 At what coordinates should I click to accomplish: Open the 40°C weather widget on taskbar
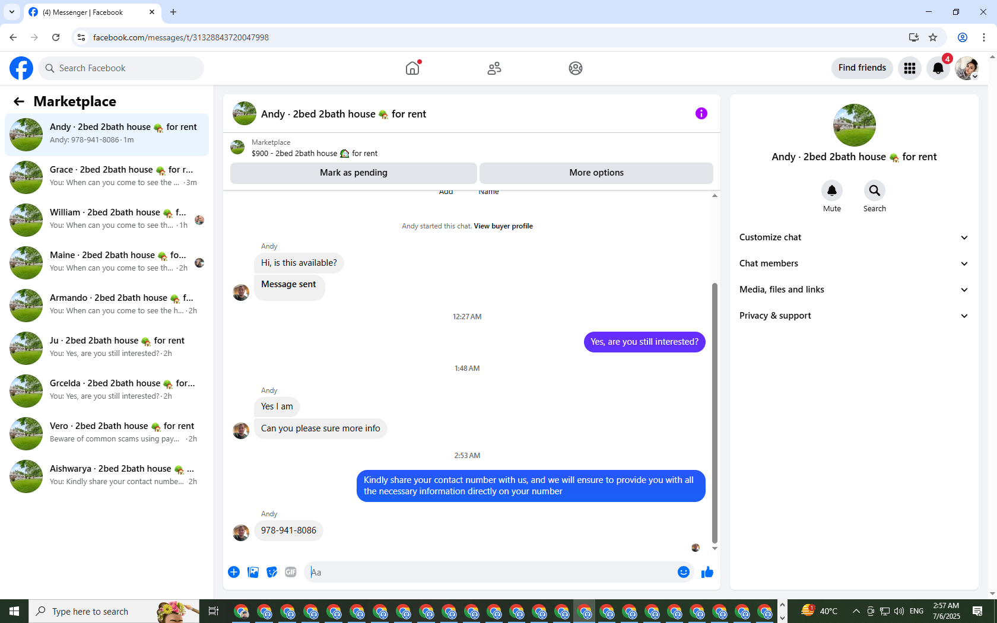(819, 611)
